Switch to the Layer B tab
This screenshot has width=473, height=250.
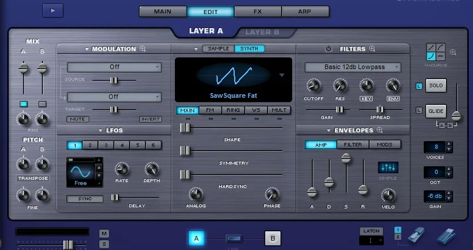pos(262,32)
